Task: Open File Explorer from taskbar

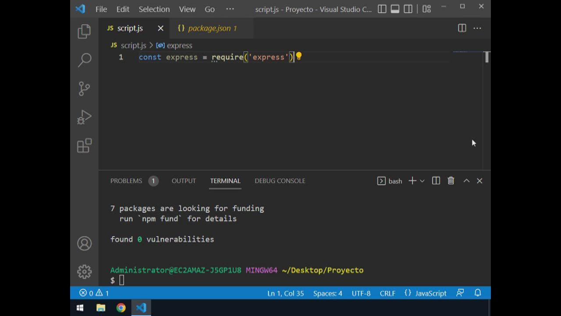Action: click(x=101, y=308)
